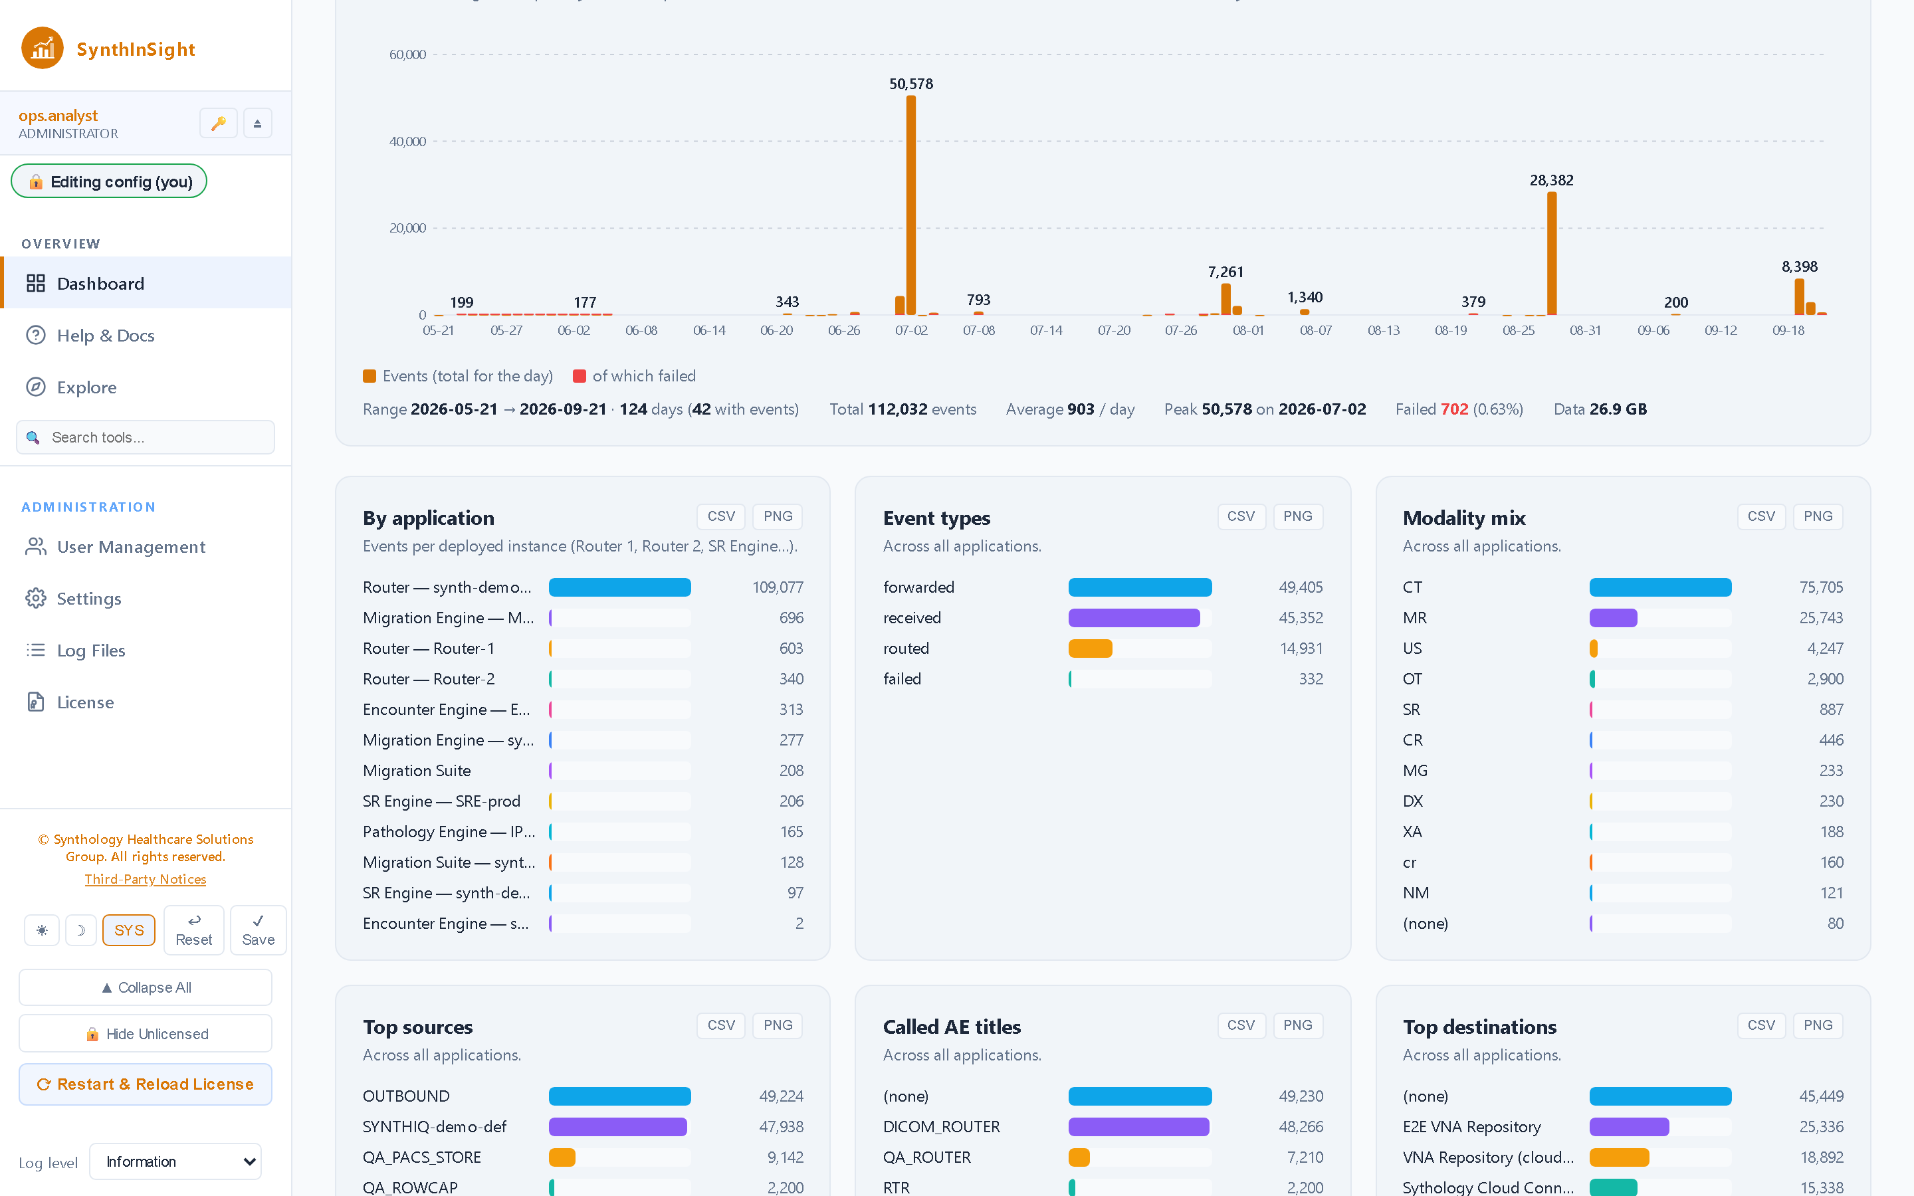Image resolution: width=1914 pixels, height=1196 pixels.
Task: Open the Third-Party Notices link
Action: tap(146, 879)
